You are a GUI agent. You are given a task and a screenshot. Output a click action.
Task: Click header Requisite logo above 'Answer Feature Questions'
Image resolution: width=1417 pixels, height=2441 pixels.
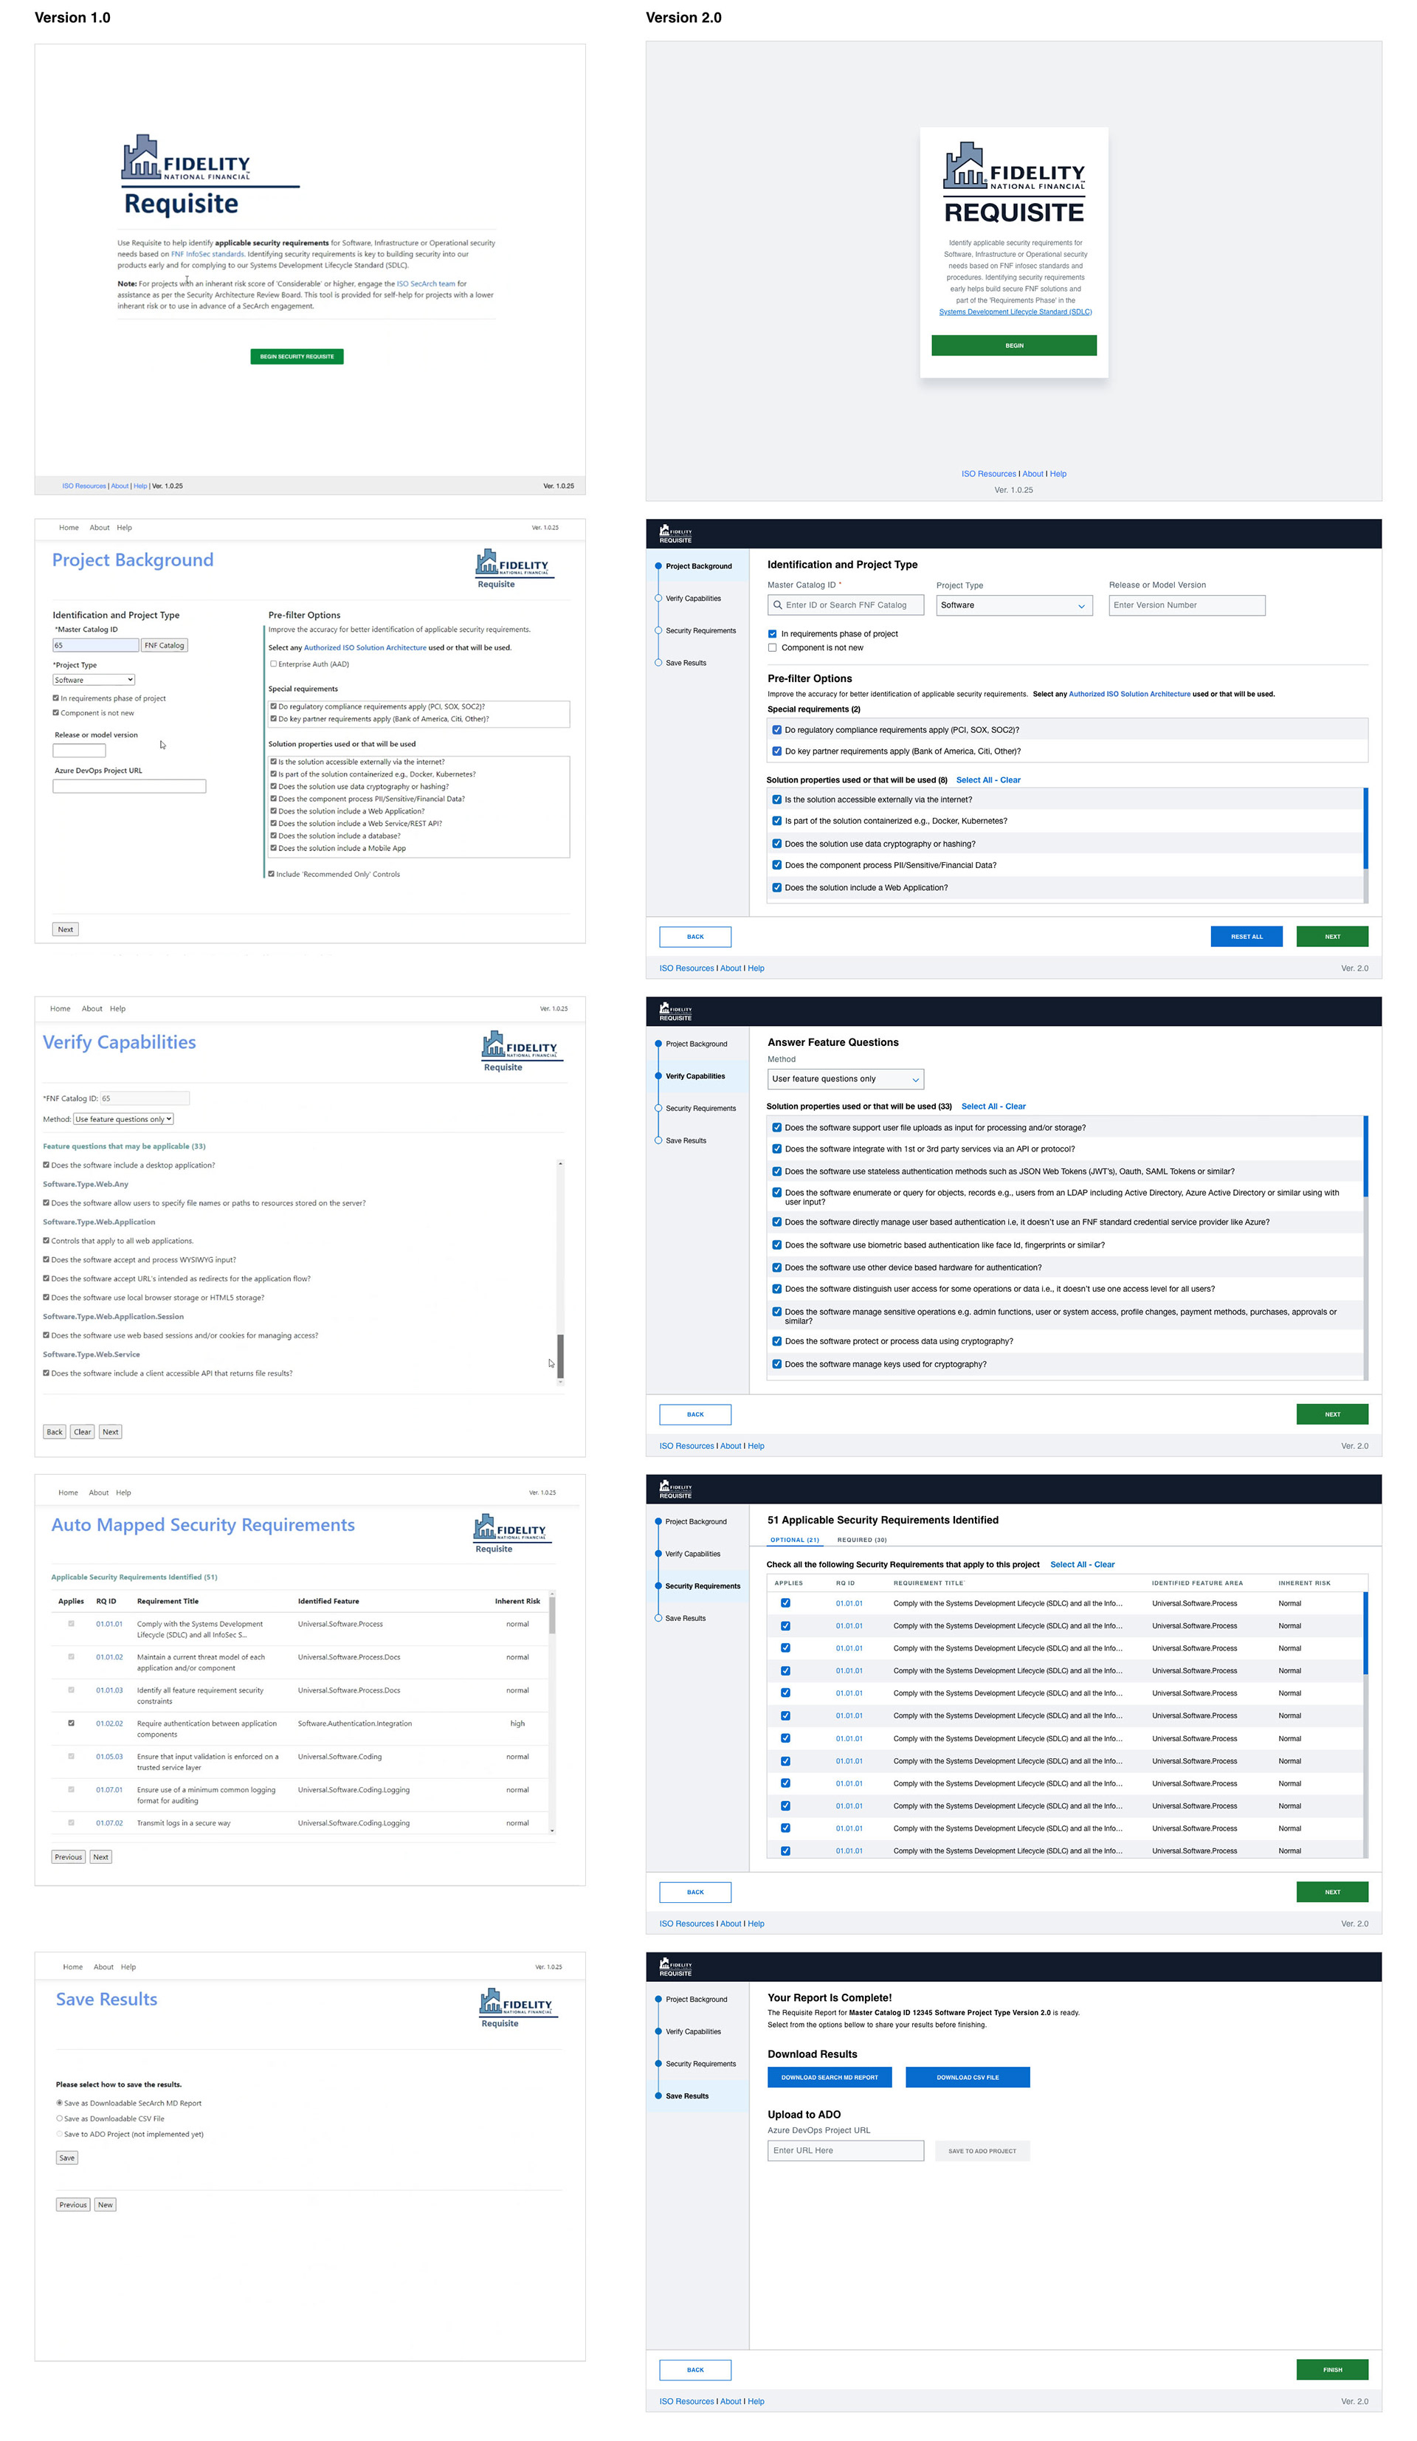pyautogui.click(x=675, y=1011)
